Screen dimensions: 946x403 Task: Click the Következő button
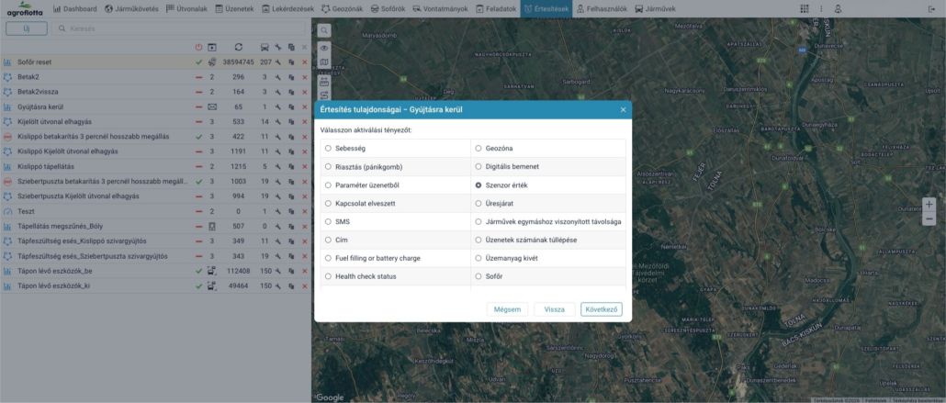click(601, 309)
